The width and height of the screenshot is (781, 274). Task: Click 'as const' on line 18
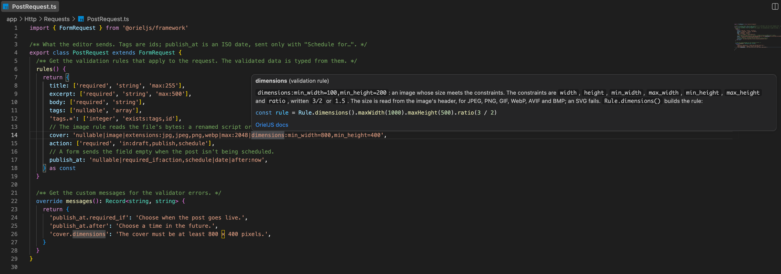tap(62, 168)
